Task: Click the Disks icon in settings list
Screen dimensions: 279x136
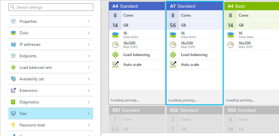Action: (13, 33)
